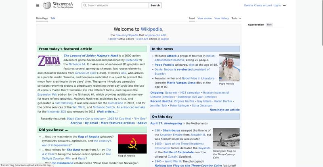Viewport: 323px width, 167px height.
Task: Open the Virginia Giuffre recent death link
Action: tap(184, 101)
